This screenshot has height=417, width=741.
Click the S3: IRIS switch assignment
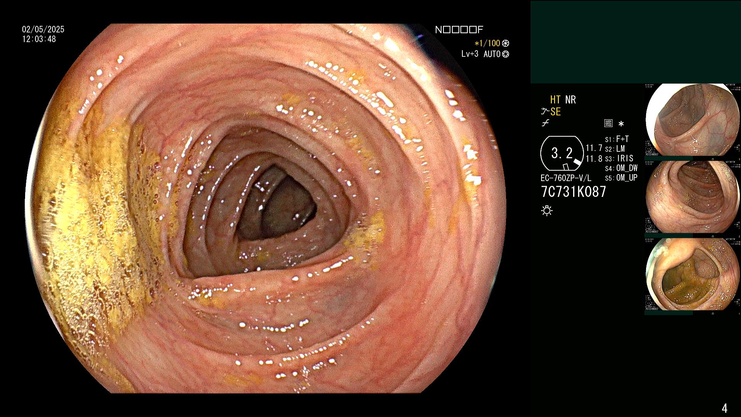tap(619, 159)
